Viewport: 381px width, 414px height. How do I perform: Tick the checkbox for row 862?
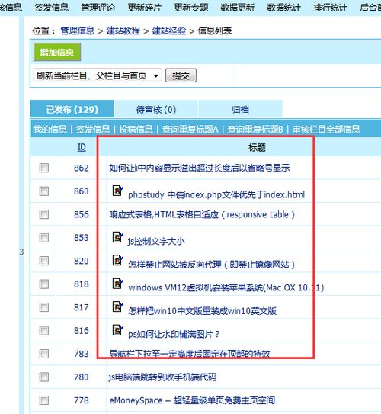44,168
